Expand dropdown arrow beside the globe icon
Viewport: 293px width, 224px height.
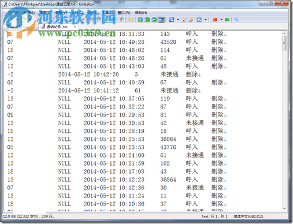[178, 20]
